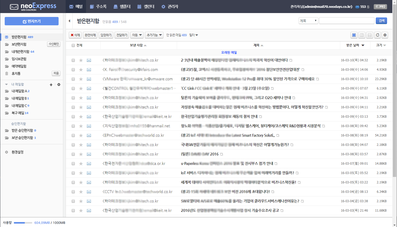Open the 추가기능 dropdown
The width and height of the screenshot is (397, 227).
(x=154, y=35)
